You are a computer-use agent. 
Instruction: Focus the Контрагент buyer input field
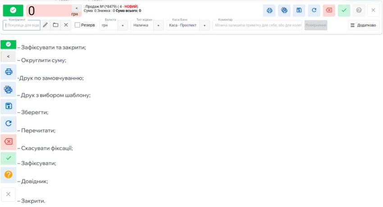click(x=23, y=26)
